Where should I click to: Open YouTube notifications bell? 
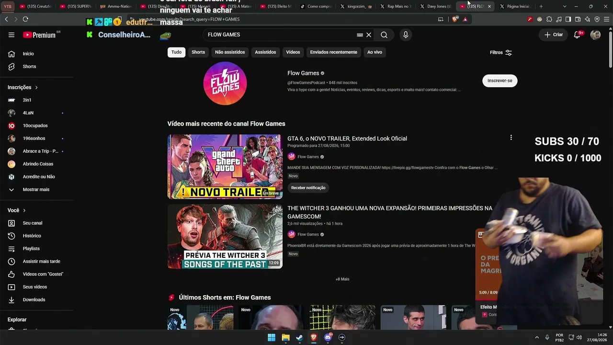[x=577, y=35]
